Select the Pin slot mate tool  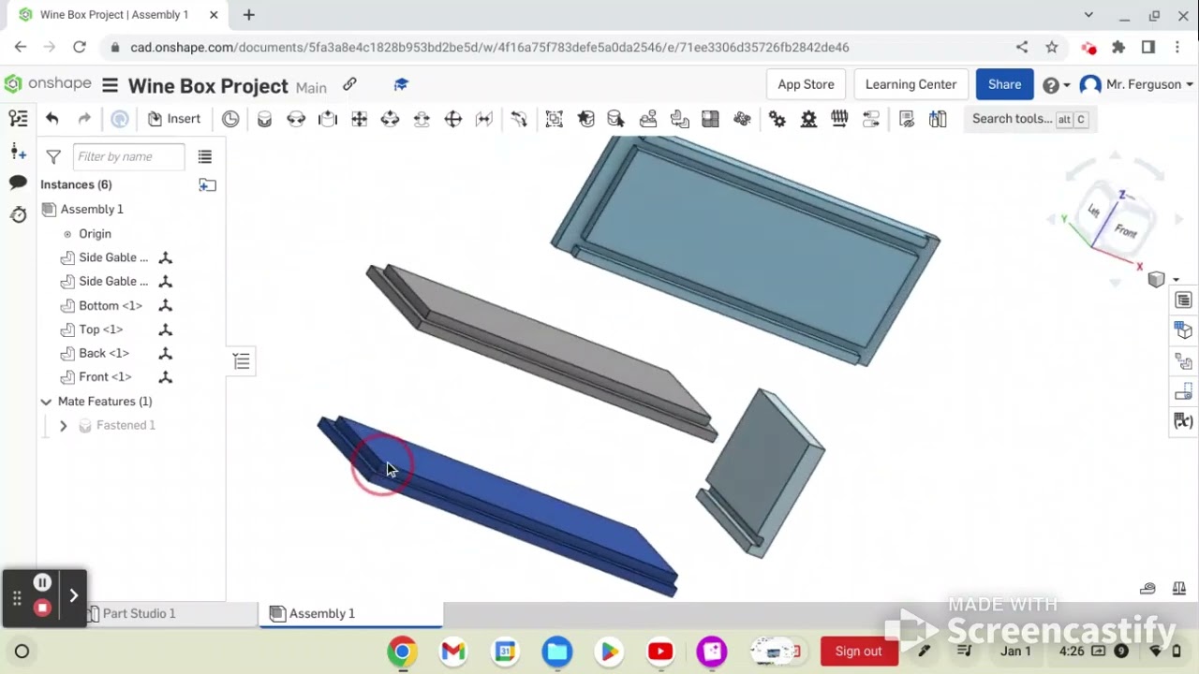(x=422, y=119)
